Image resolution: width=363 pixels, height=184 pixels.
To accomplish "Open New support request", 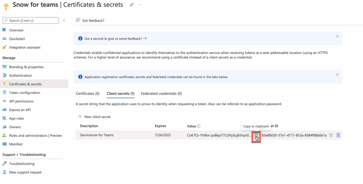I will (25, 172).
